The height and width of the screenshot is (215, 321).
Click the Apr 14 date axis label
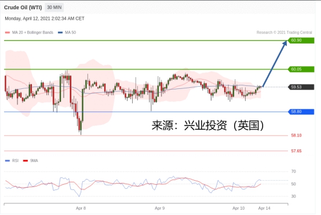pyautogui.click(x=264, y=208)
